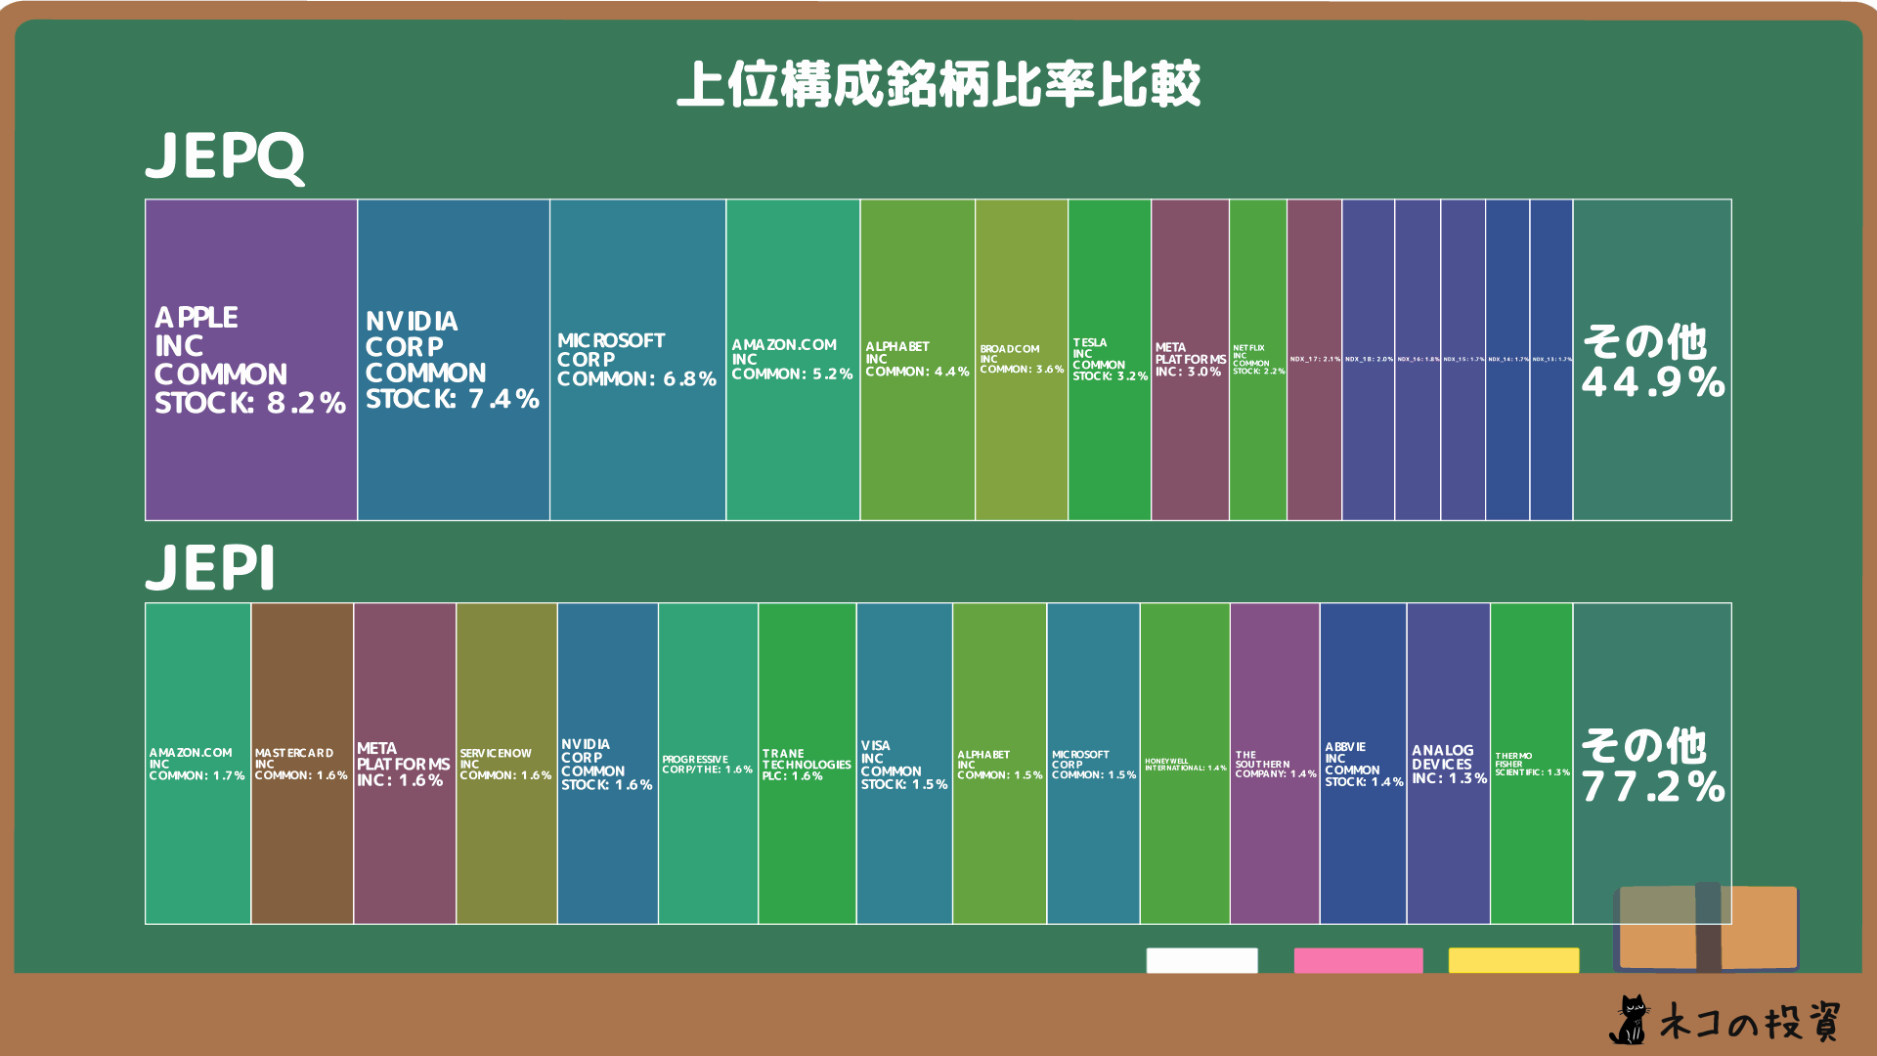Click the その他 44.9% block in JEPQ
The image size is (1877, 1056).
pos(1652,360)
